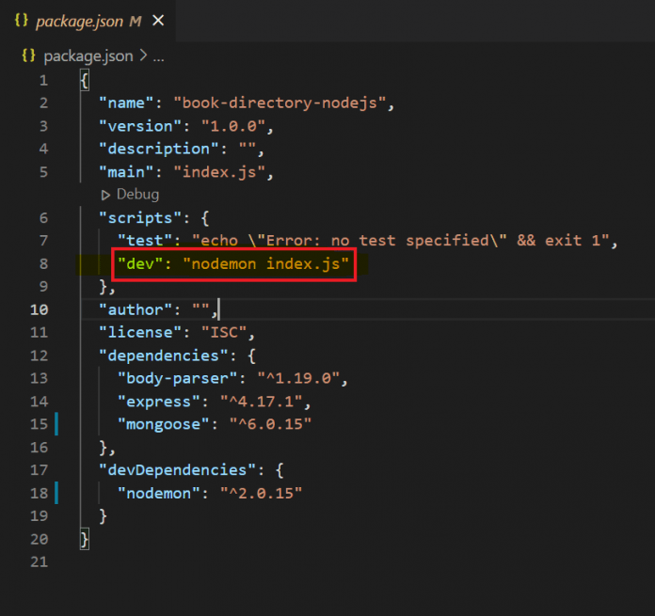Click the "^4.17.1" version value

click(262, 402)
